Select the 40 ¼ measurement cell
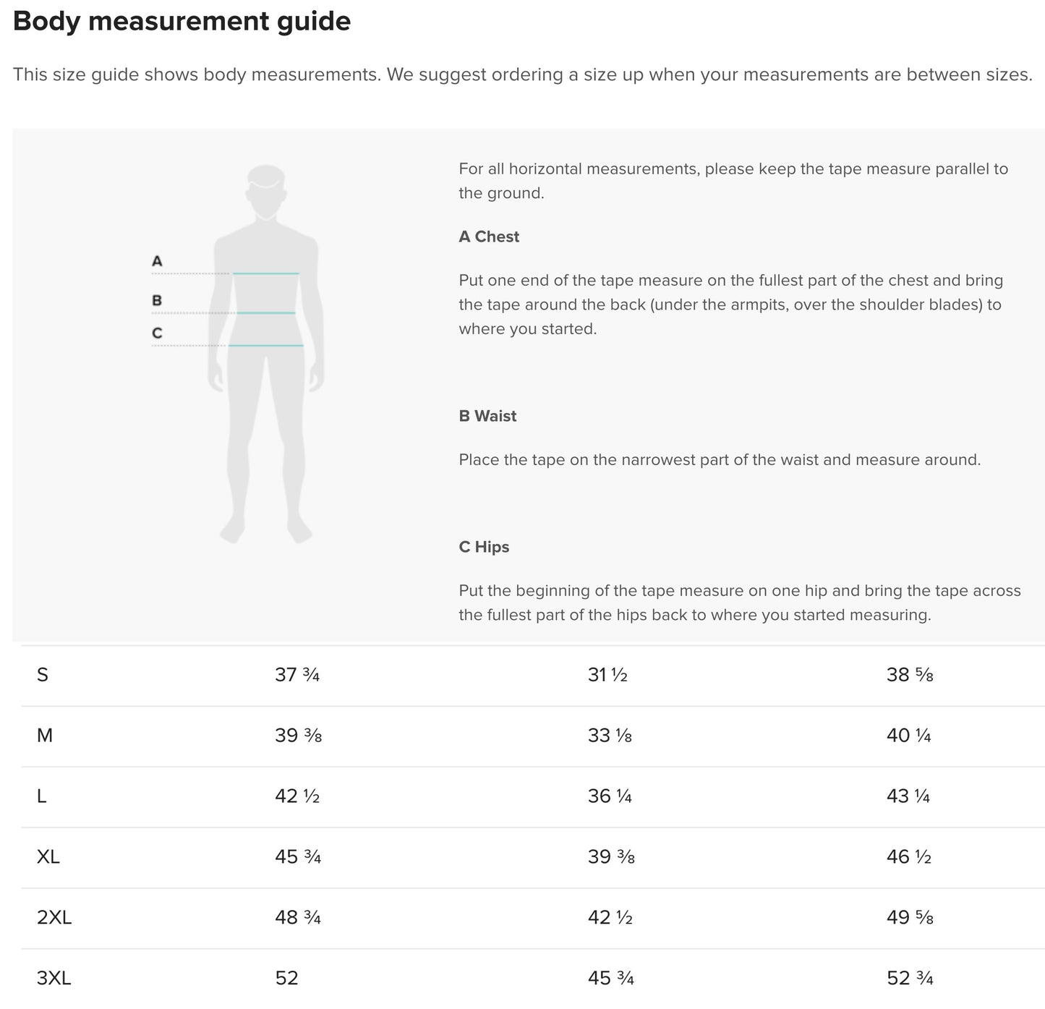This screenshot has width=1045, height=1009. [909, 736]
